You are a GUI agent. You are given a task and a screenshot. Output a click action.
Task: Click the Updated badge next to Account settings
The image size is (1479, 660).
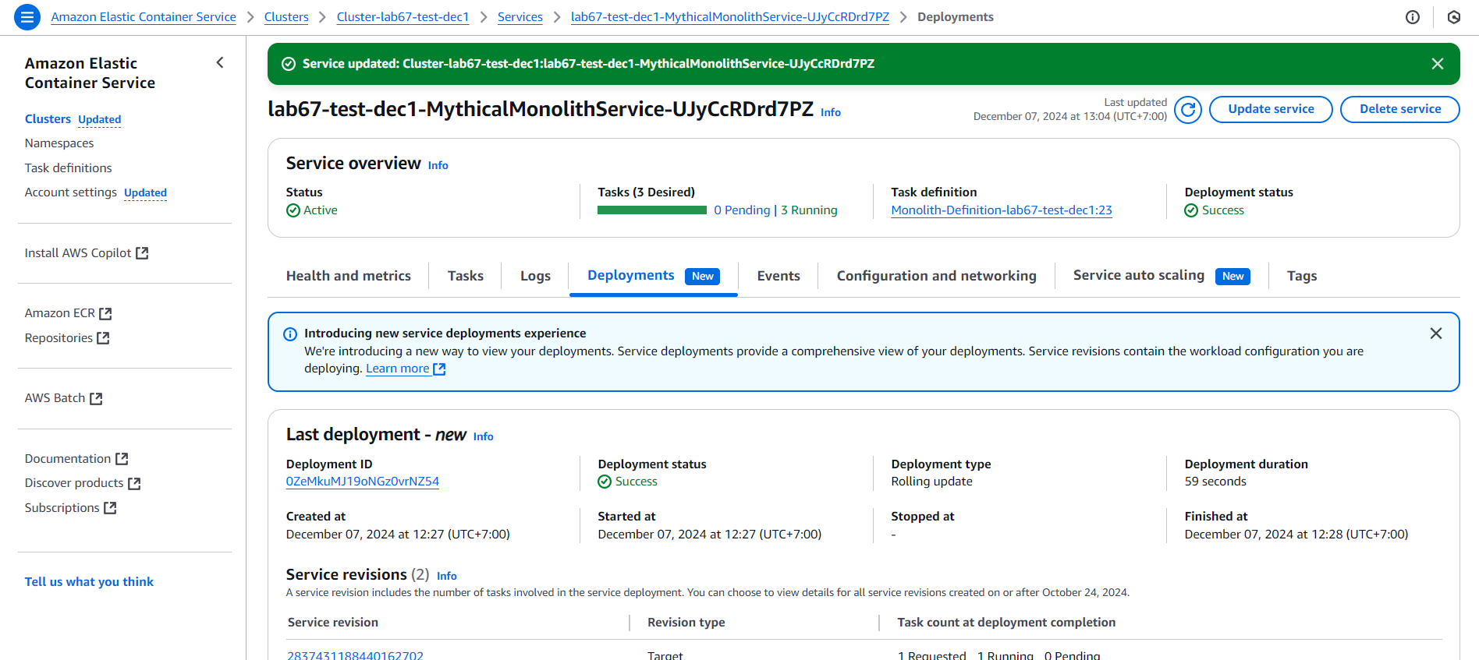pos(145,192)
